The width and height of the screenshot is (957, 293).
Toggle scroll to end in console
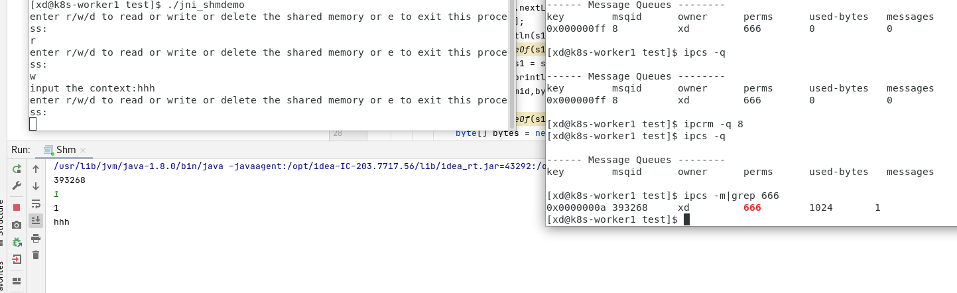(x=36, y=220)
